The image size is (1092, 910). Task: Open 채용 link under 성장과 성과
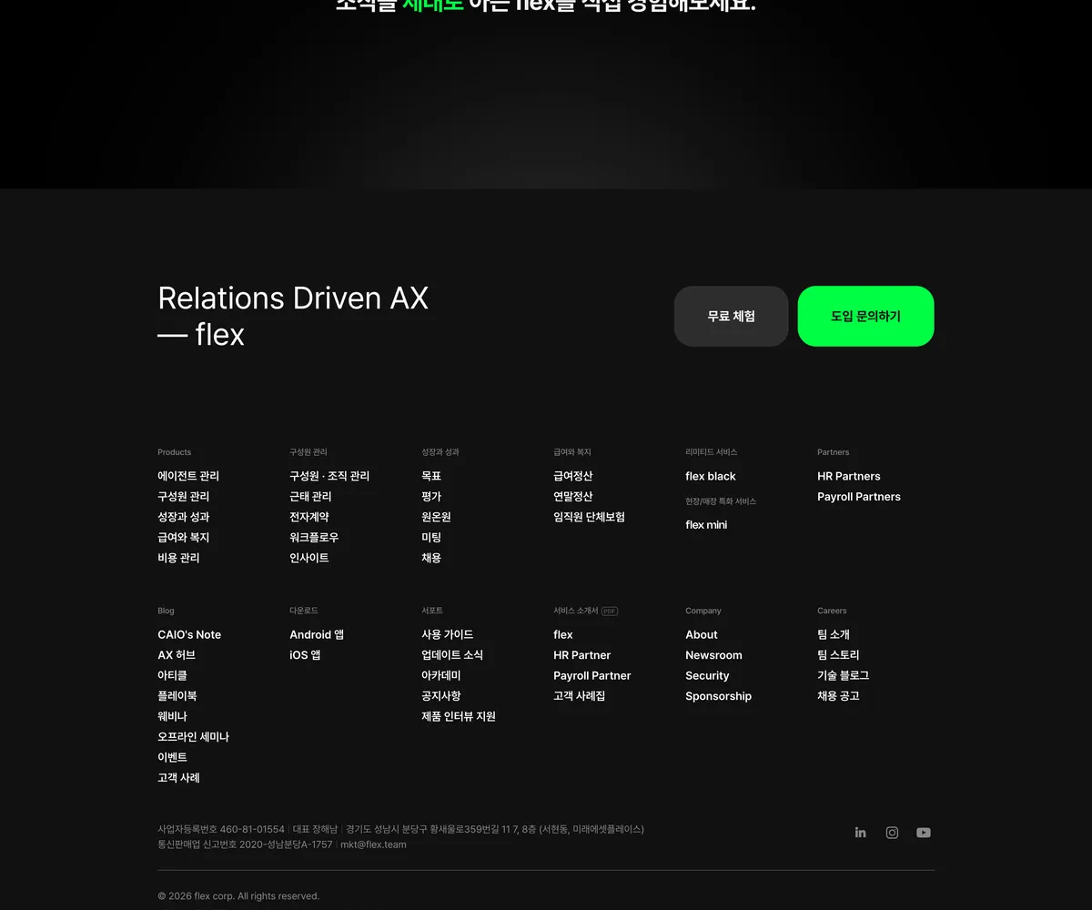point(431,558)
